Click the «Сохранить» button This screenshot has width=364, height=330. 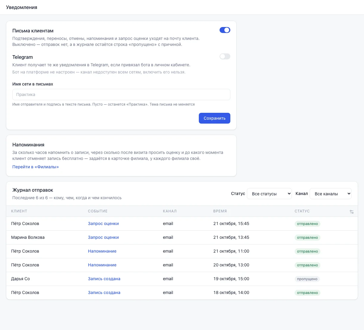pos(214,118)
